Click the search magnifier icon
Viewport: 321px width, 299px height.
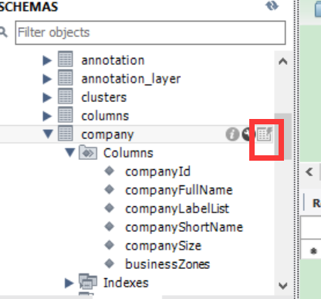coord(3,32)
